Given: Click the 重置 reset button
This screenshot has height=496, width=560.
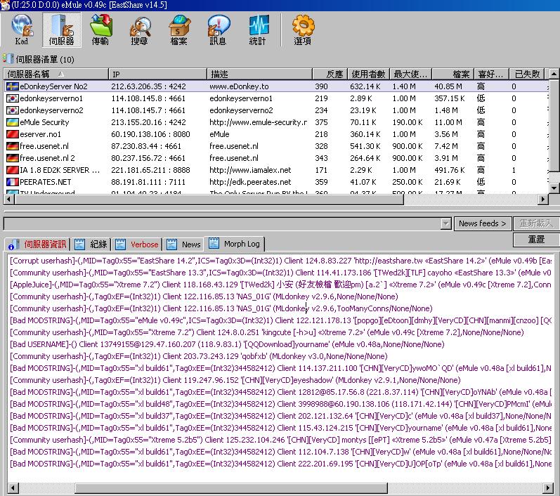Looking at the screenshot, I should [x=536, y=240].
